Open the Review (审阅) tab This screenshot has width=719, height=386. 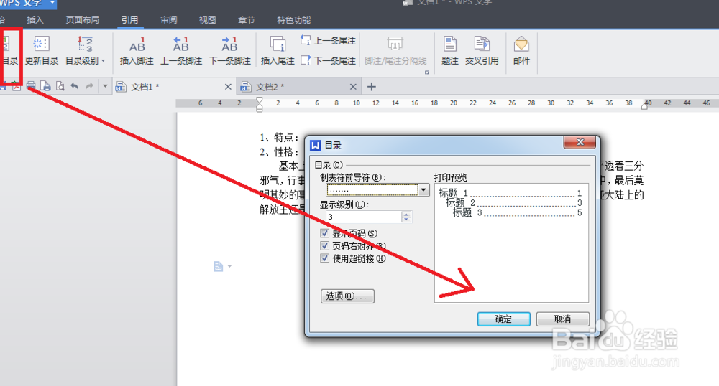(x=169, y=19)
